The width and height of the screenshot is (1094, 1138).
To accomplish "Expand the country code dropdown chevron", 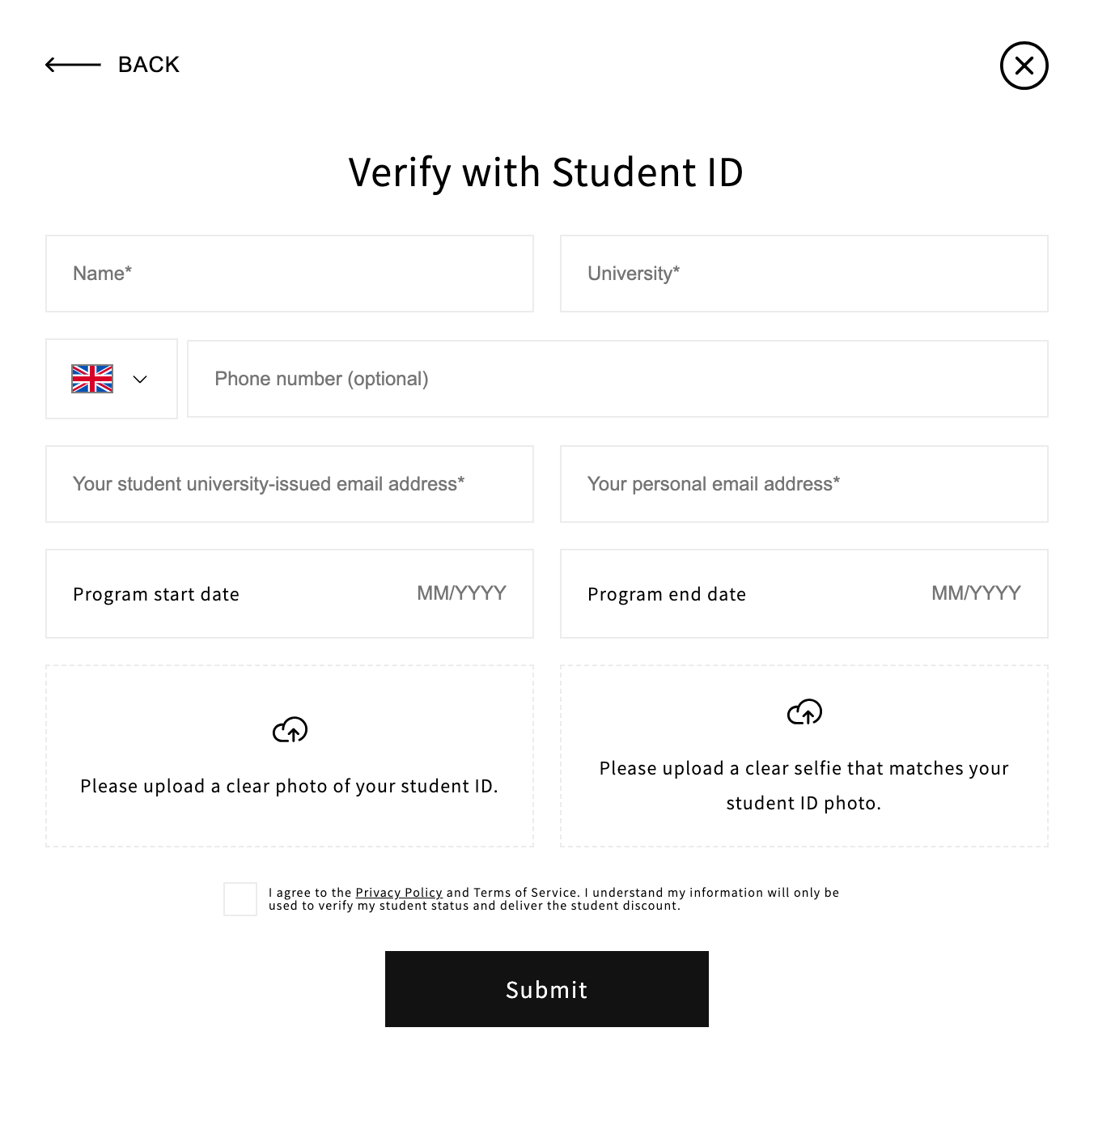I will click(x=140, y=379).
